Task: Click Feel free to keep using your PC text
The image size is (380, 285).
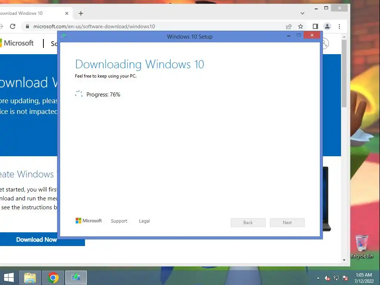Action: click(x=106, y=76)
